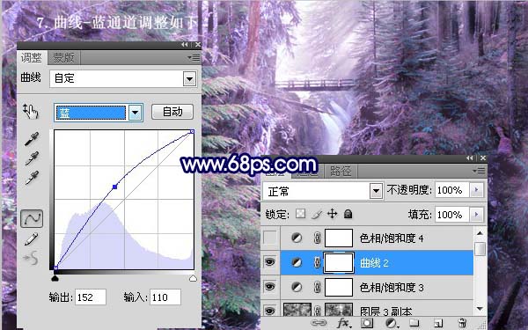Pick the gray point eyedropper
Viewport: 528px width, 330px height.
pos(32,158)
